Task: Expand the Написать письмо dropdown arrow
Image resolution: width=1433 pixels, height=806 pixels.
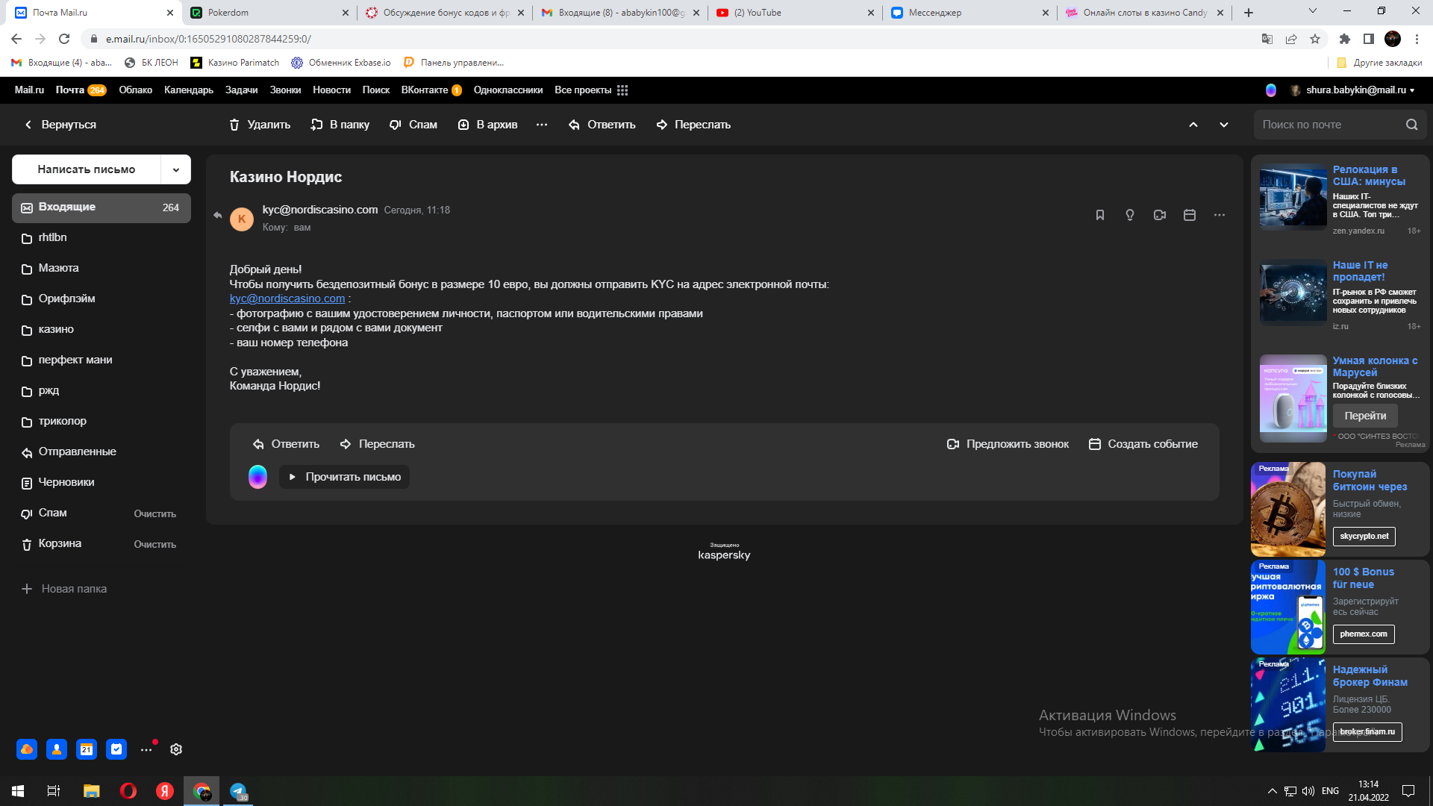Action: 176,169
